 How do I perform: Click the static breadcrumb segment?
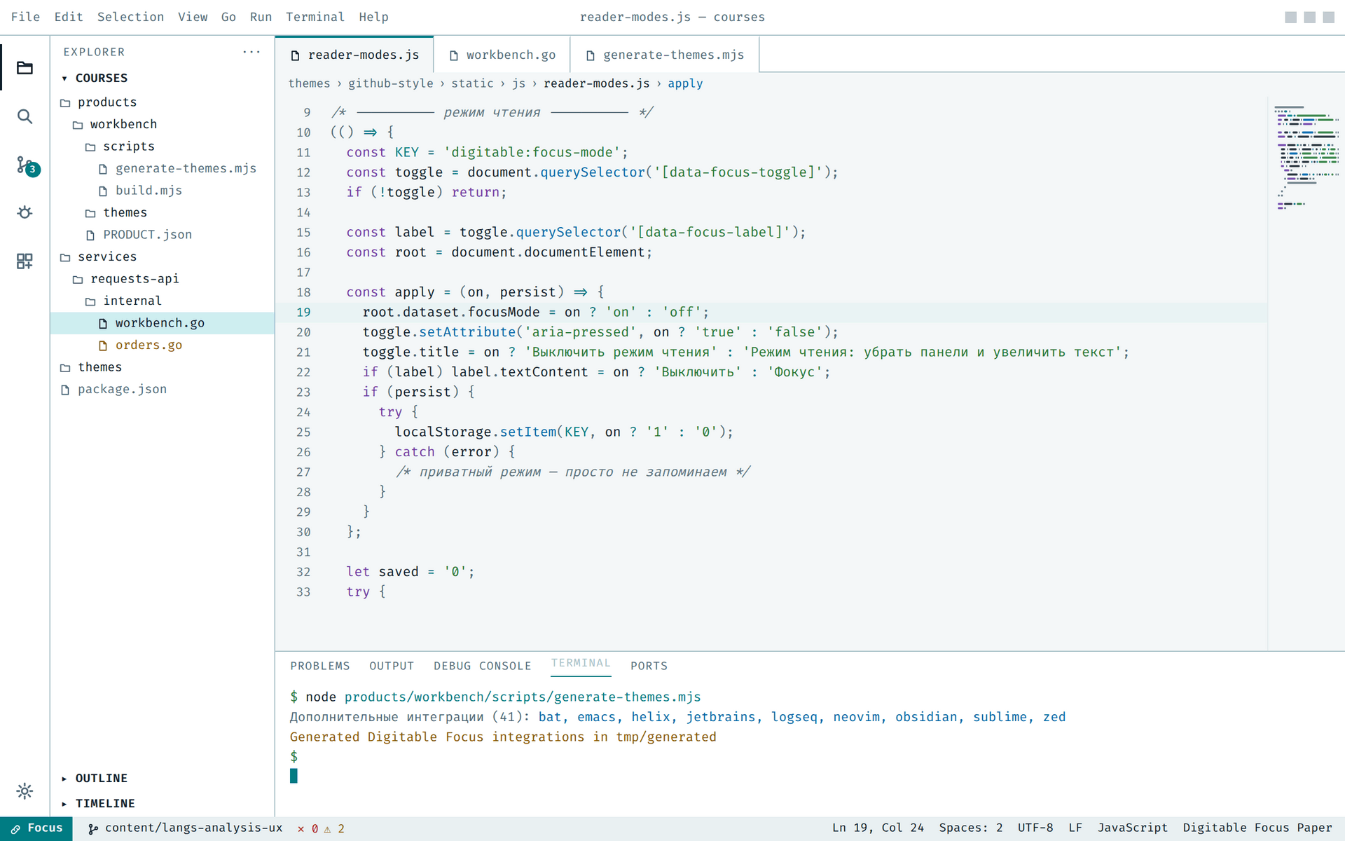472,83
